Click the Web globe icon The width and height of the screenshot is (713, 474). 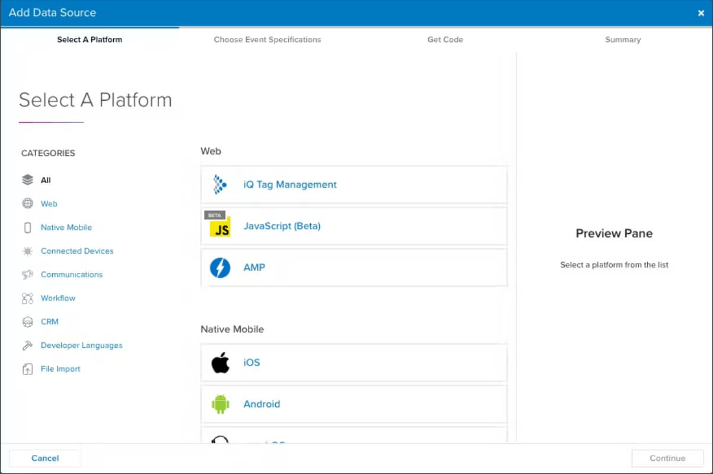click(x=27, y=204)
